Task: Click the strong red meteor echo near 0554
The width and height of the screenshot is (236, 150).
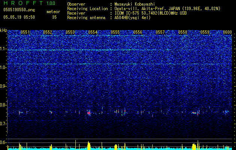Action: pos(89,113)
